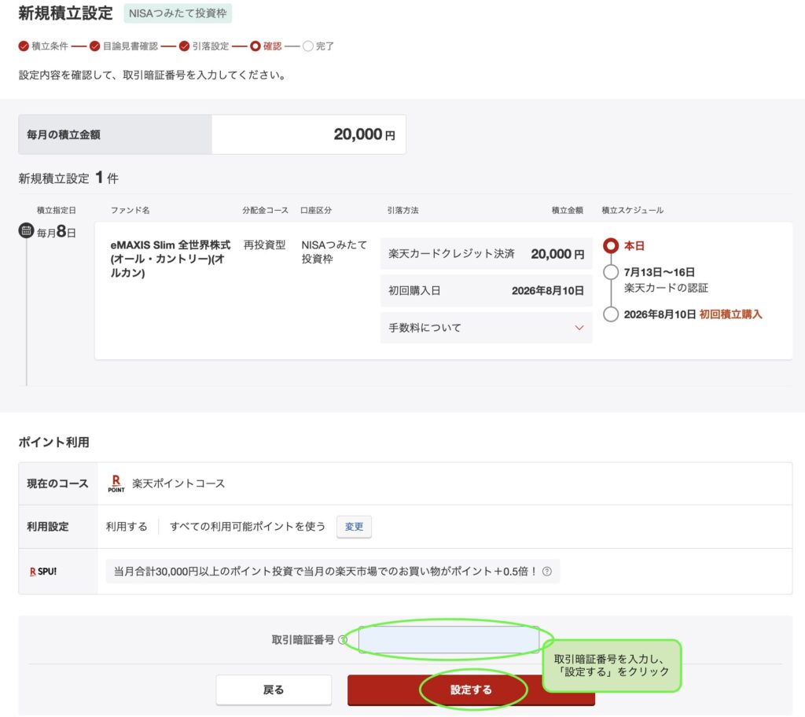
Task: Click the NISAつみたて投資枠 account cell
Action: (x=334, y=252)
